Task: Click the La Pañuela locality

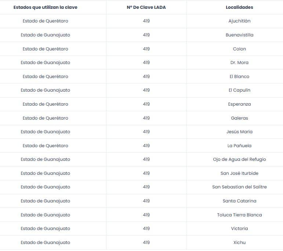Action: [239, 146]
